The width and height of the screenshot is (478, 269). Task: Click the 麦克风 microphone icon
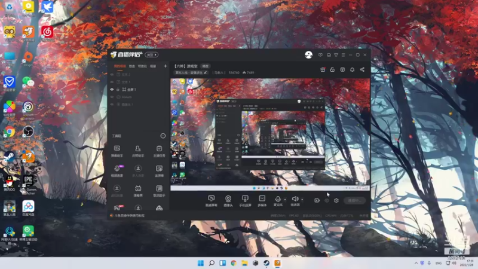[x=278, y=199]
